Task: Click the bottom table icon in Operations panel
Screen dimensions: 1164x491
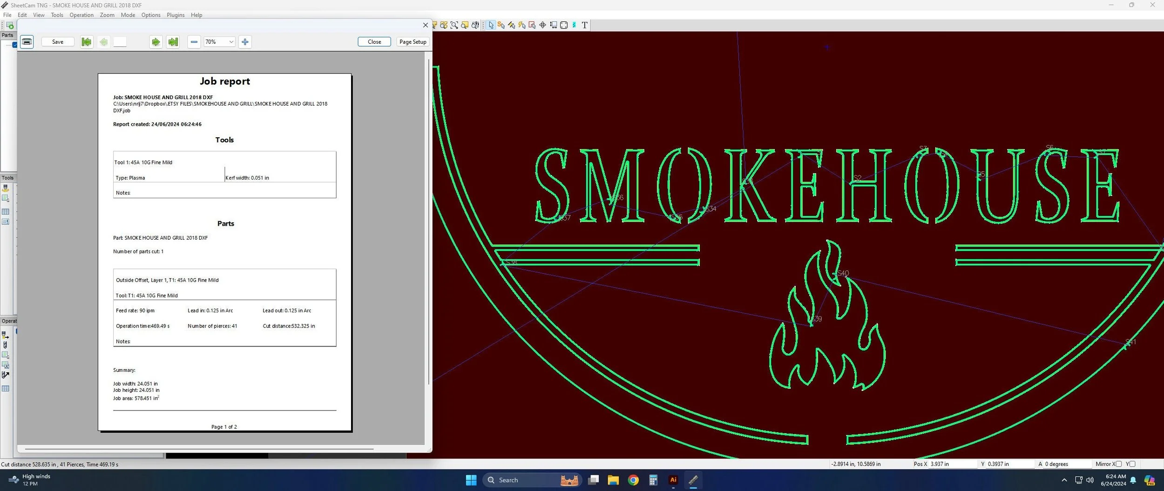Action: [6, 388]
